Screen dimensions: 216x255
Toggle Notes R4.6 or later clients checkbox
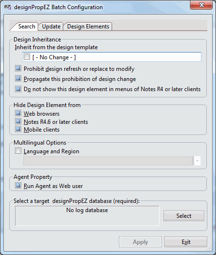(x=18, y=121)
